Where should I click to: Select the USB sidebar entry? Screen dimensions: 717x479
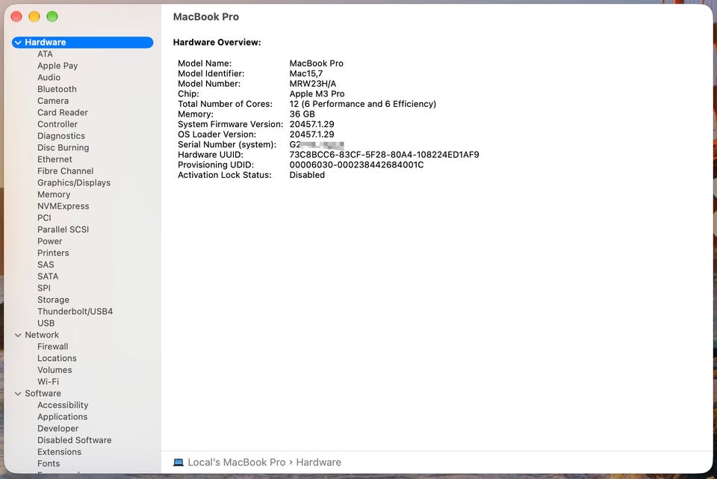pyautogui.click(x=46, y=323)
